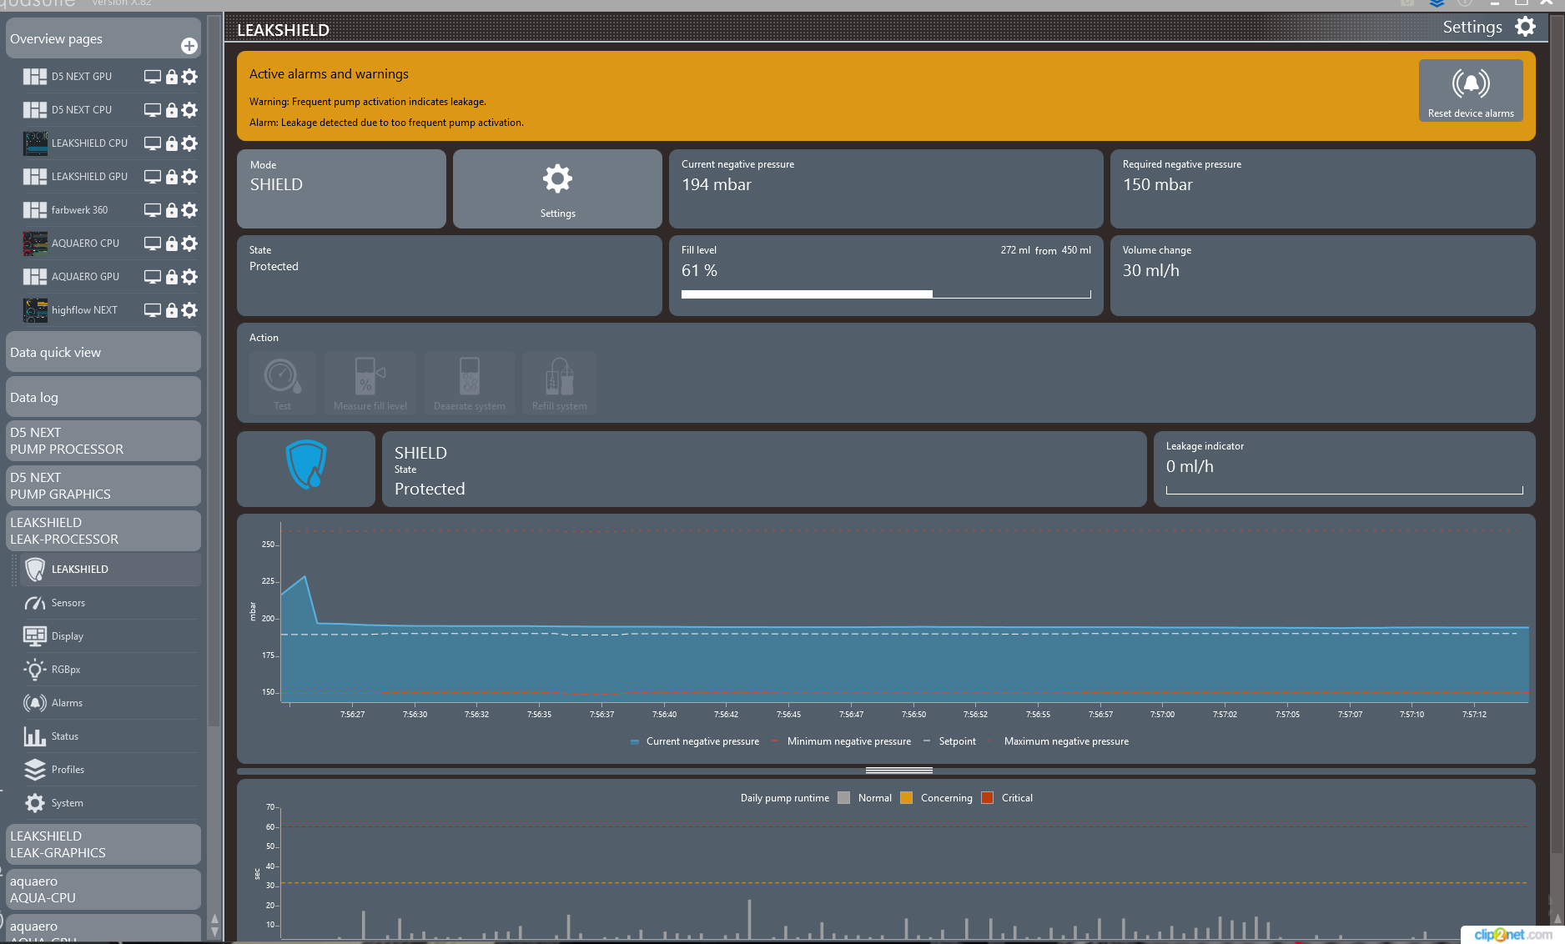Open the Data log section

[x=103, y=397]
